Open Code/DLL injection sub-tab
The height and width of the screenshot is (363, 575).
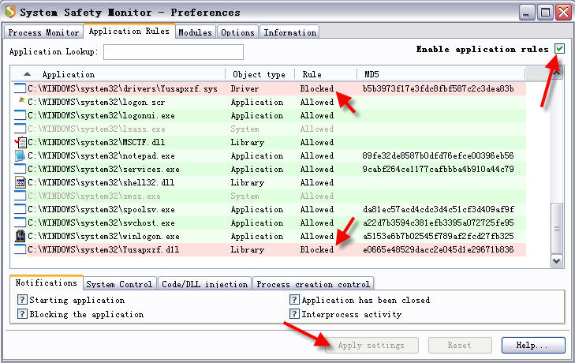coord(204,284)
